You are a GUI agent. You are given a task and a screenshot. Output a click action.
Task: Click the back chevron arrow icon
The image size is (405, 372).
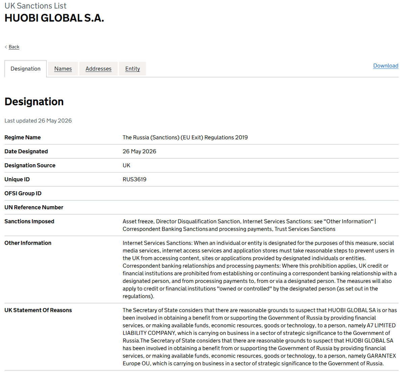pyautogui.click(x=6, y=47)
